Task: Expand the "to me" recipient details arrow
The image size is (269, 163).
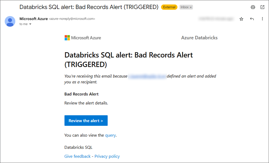Action: point(30,24)
